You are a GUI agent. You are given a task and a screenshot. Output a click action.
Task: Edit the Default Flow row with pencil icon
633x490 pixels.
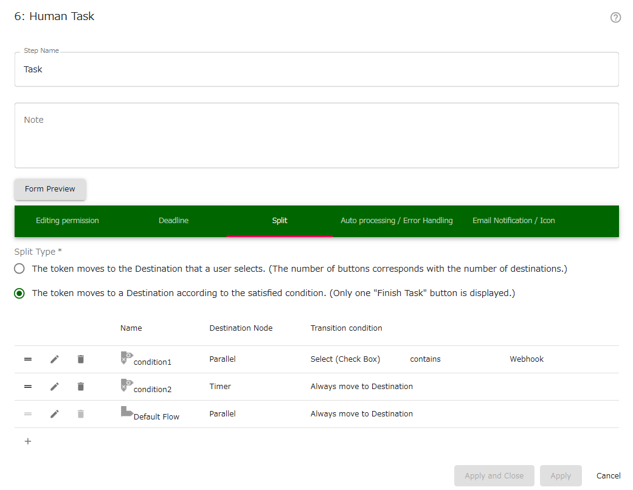pos(54,413)
